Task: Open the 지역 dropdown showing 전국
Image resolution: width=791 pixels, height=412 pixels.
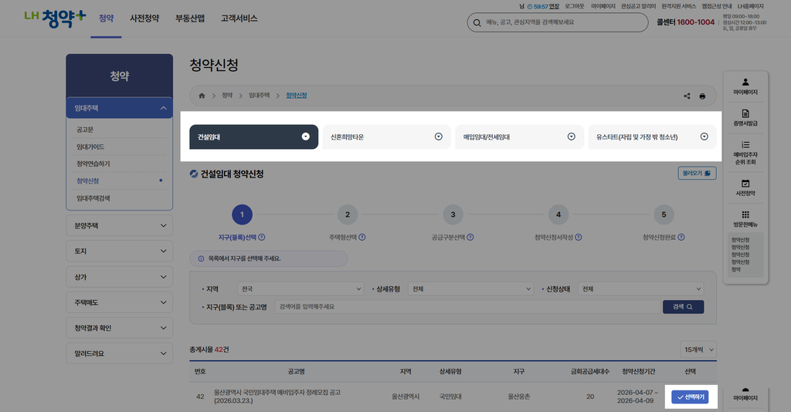Action: point(300,289)
